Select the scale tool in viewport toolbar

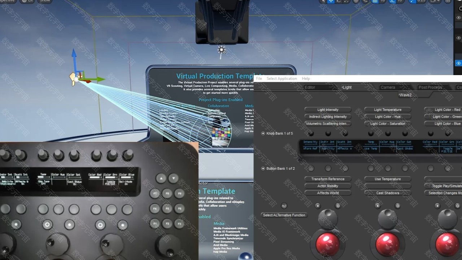click(x=346, y=1)
